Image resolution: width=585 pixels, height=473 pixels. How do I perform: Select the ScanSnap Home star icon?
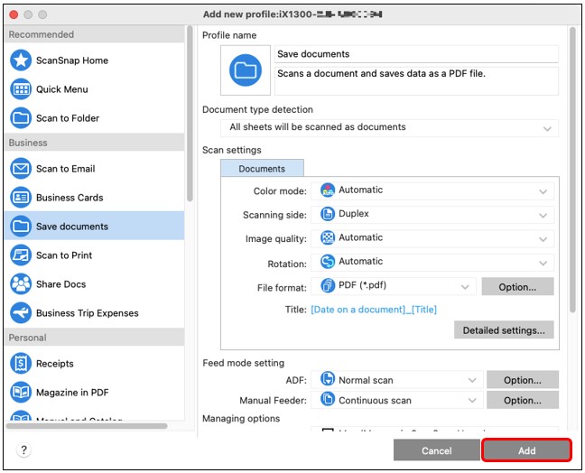(21, 60)
